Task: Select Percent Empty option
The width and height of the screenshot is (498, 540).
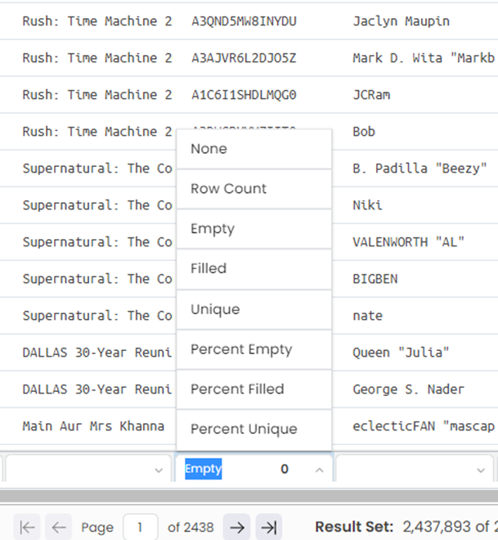Action: click(x=254, y=349)
